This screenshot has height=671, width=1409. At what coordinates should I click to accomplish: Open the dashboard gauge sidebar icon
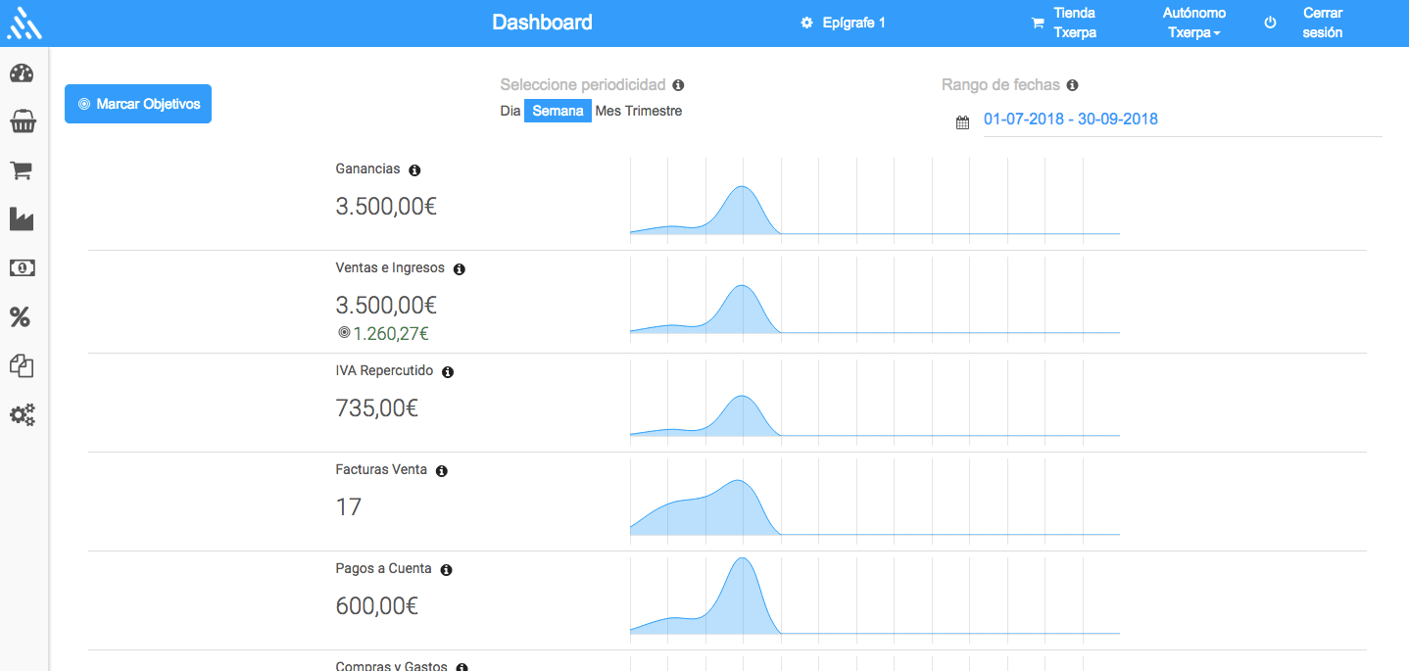point(22,73)
